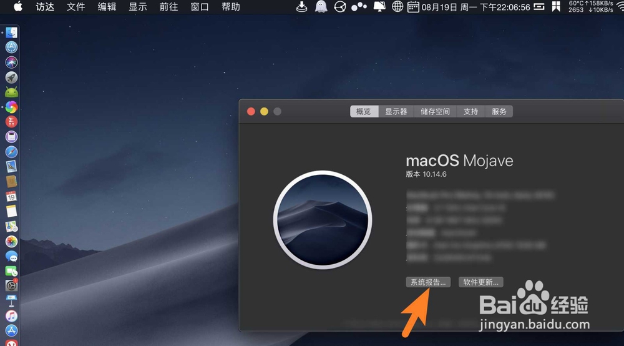
Task: Open the 前往 menu
Action: 168,7
